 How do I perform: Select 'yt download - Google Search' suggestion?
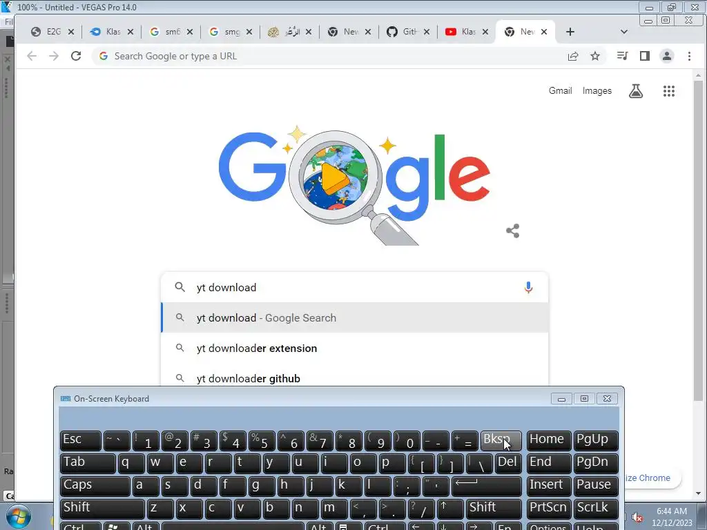(x=354, y=317)
